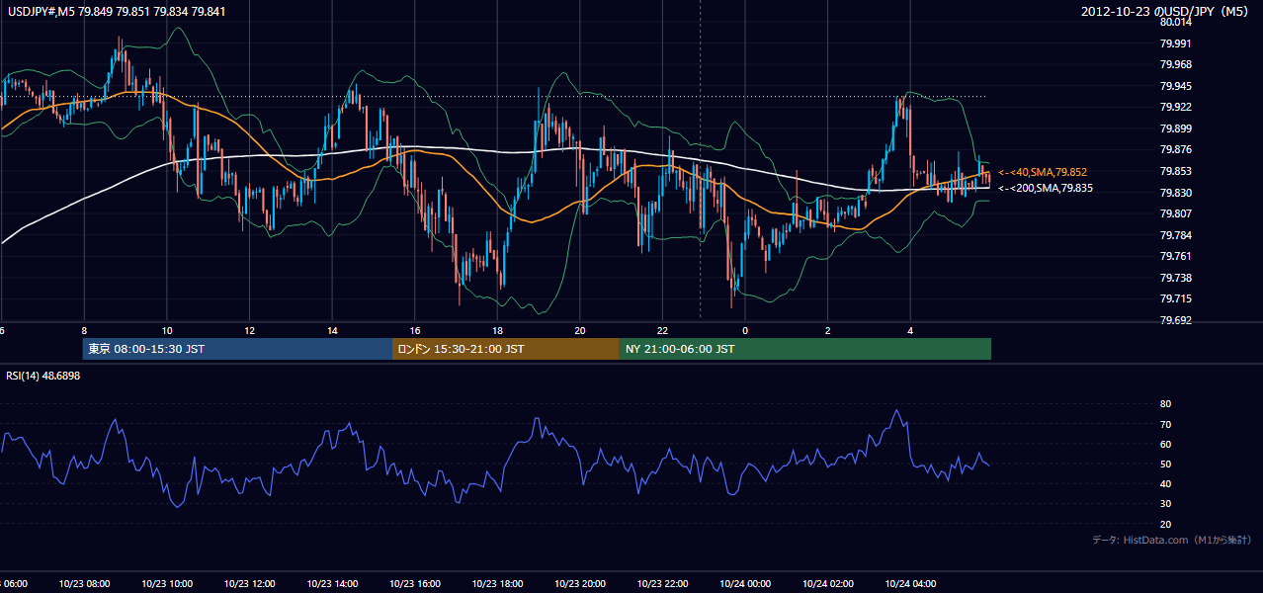Click the London 15:30-21:00 JST session bar
Screen dimensions: 1263x593
click(x=506, y=349)
